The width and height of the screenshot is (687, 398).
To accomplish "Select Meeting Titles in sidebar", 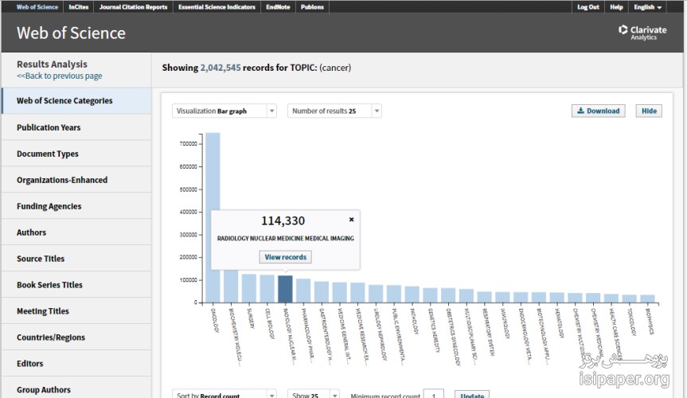I will tap(76, 311).
